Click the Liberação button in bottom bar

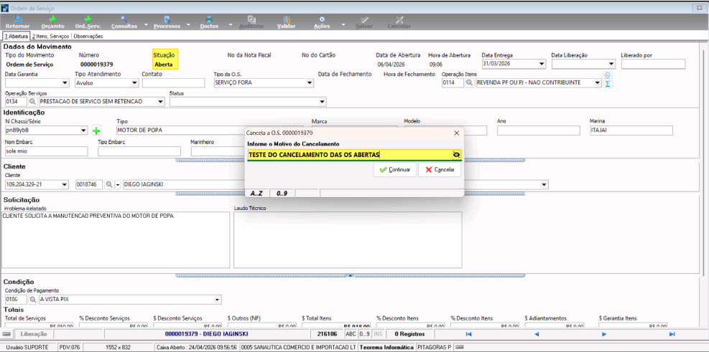tap(34, 334)
